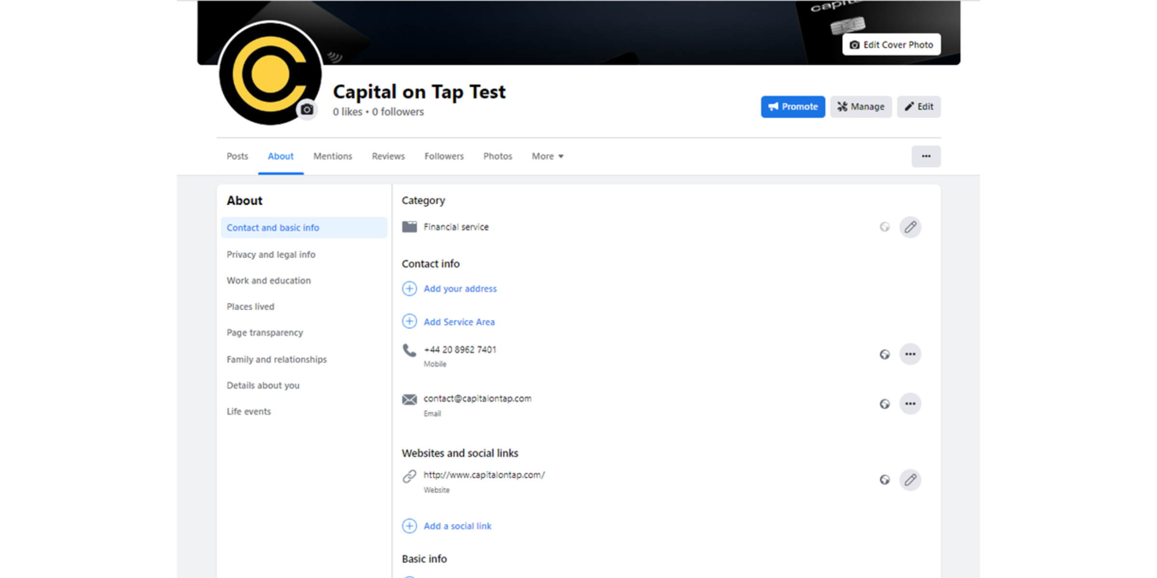Click the Capital on Tap Test page title
Screen dimensions: 1157x578
[x=419, y=92]
